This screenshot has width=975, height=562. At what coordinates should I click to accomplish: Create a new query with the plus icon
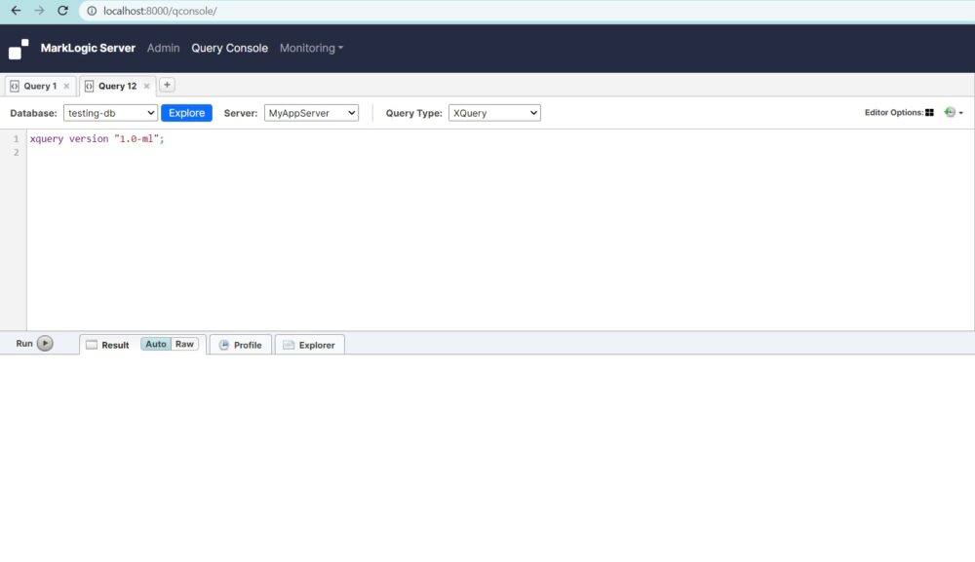[167, 85]
